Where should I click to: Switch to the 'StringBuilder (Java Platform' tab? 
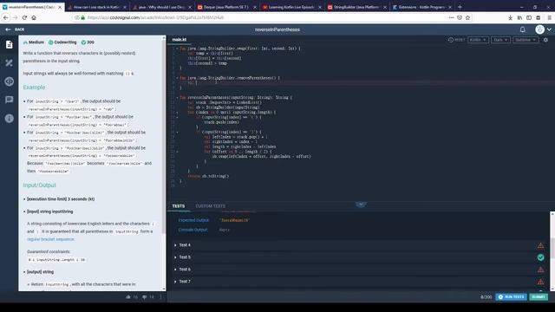[356, 7]
